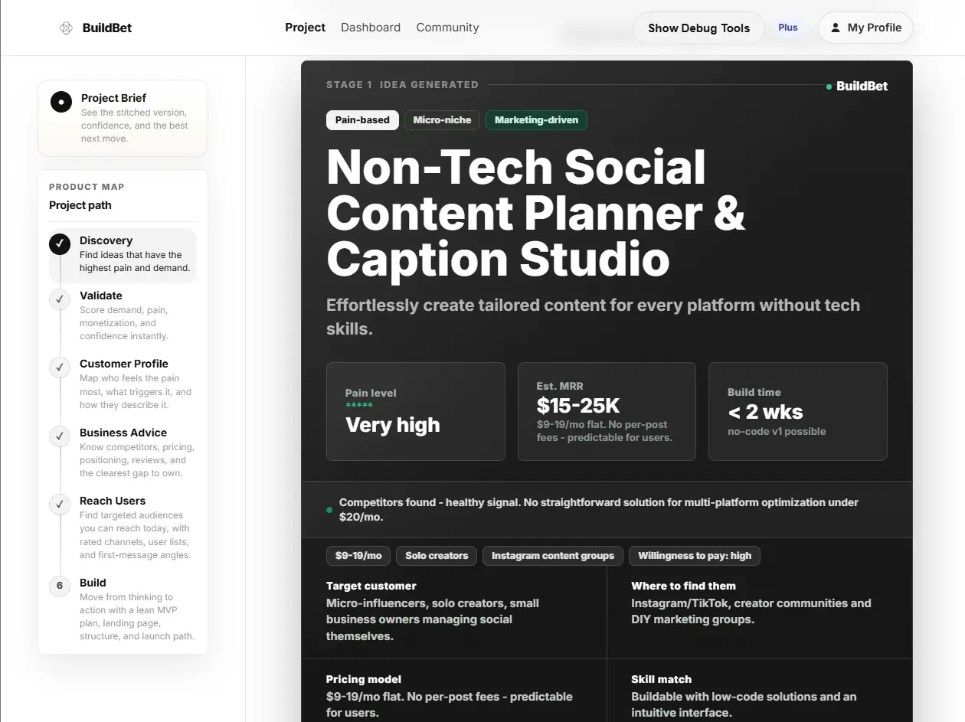
Task: Select the Validate step title
Action: pyautogui.click(x=101, y=296)
